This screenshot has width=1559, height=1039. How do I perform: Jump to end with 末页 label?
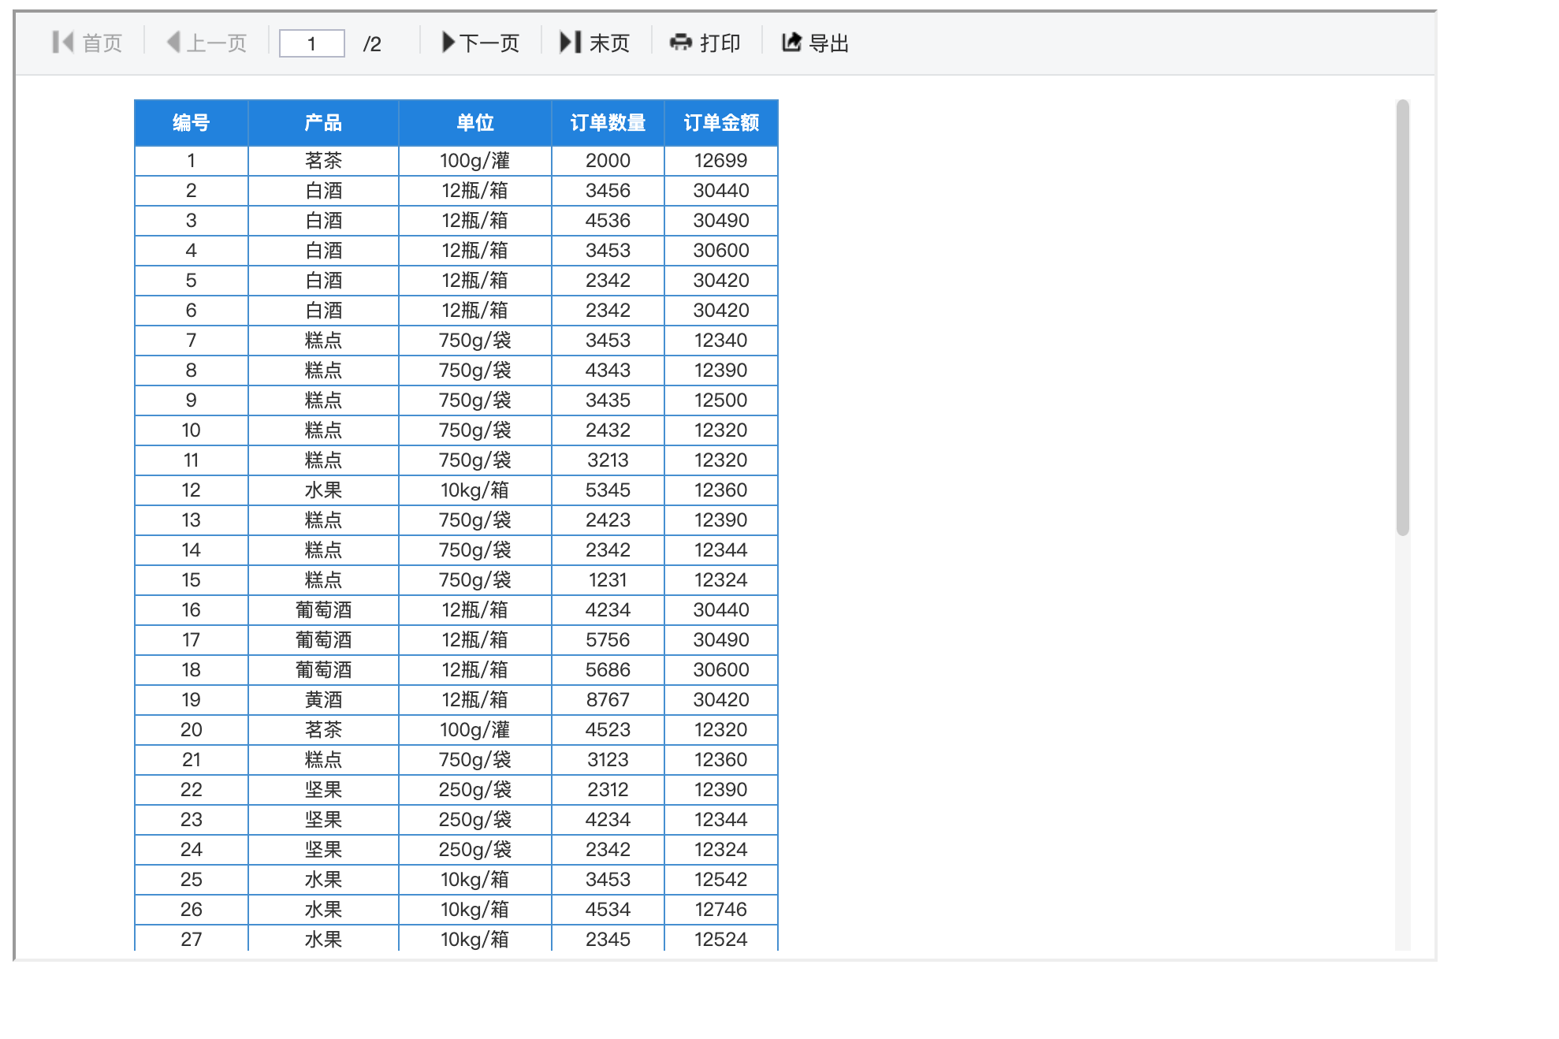coord(610,43)
